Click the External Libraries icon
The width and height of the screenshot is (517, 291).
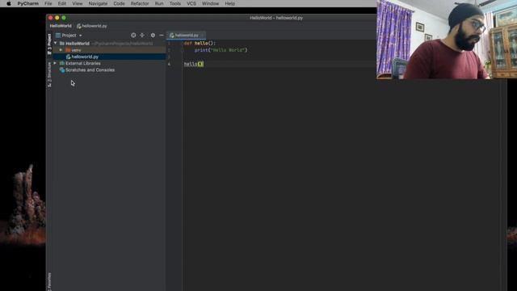click(x=62, y=63)
